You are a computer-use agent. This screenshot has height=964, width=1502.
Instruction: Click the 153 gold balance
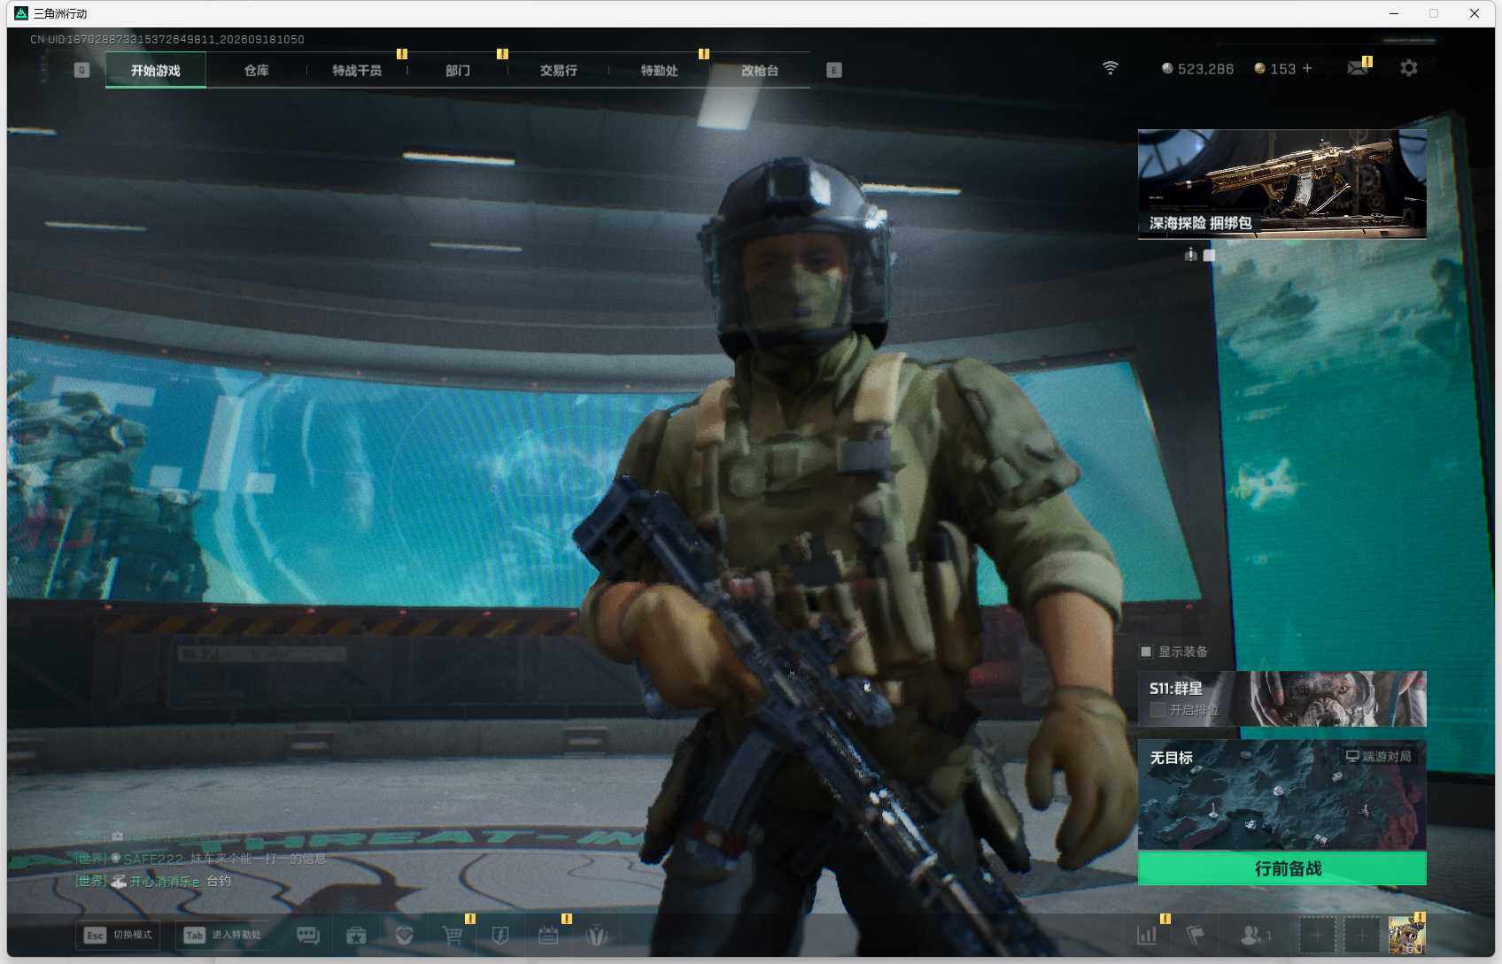(x=1282, y=69)
